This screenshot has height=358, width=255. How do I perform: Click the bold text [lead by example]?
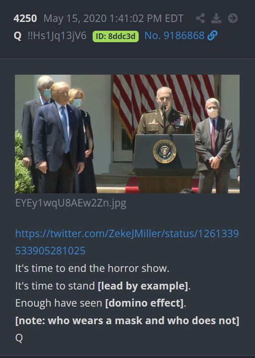click(x=143, y=286)
